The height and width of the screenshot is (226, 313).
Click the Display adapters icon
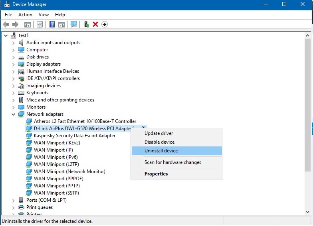(21, 64)
